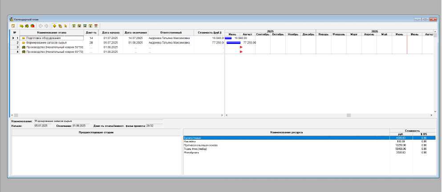Click the stacked yellow sheets toolbar icon
This screenshot has width=442, height=192.
(60, 26)
